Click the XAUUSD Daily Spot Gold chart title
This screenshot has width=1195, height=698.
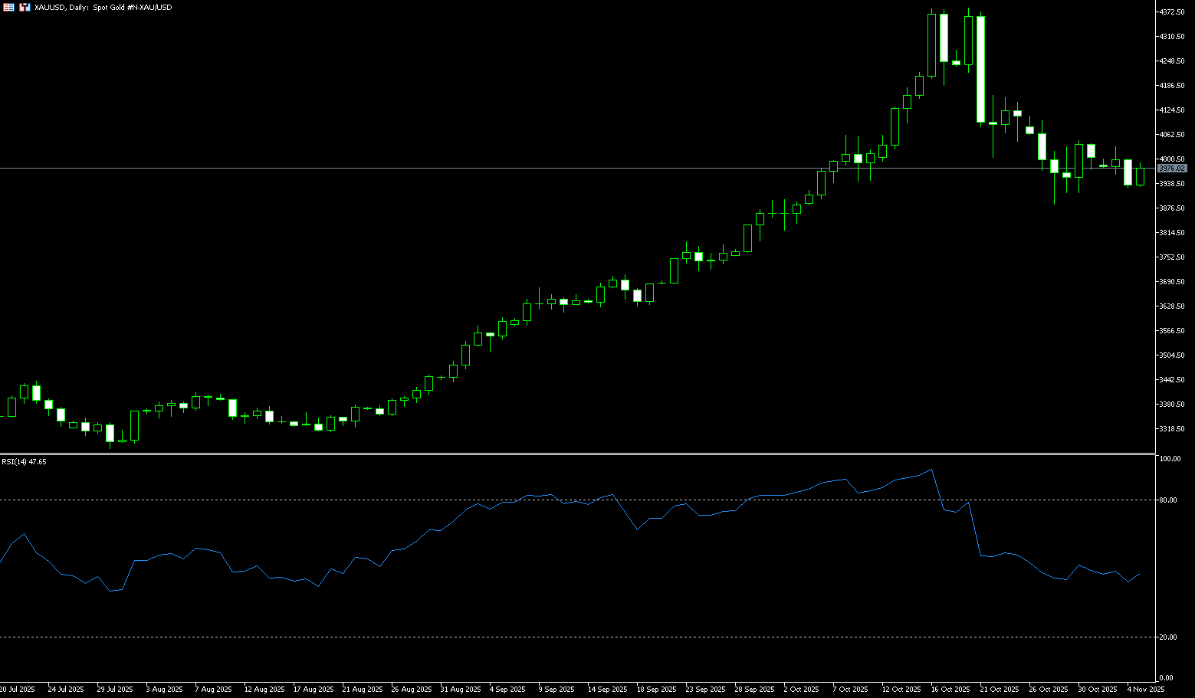103,7
